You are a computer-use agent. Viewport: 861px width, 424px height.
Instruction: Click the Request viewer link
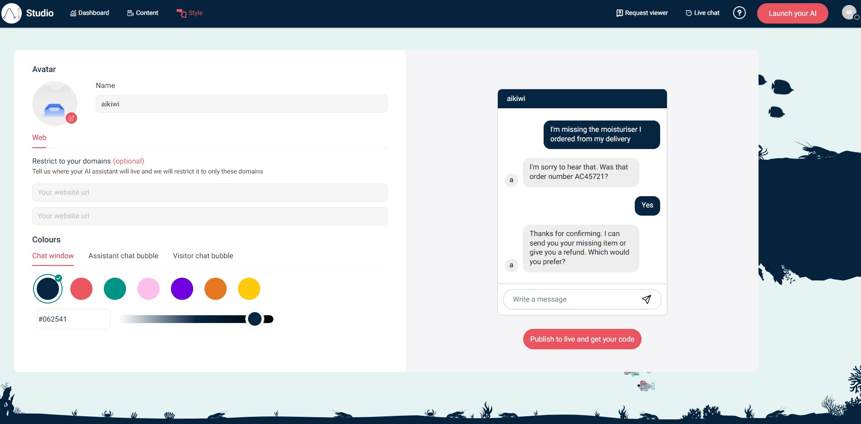642,13
